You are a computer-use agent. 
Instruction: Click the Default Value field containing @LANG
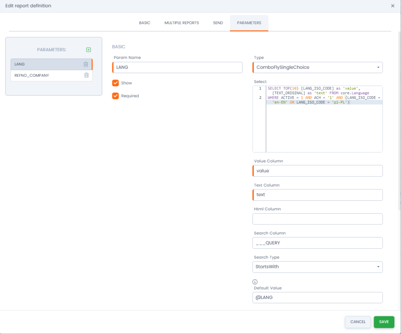(x=318, y=298)
